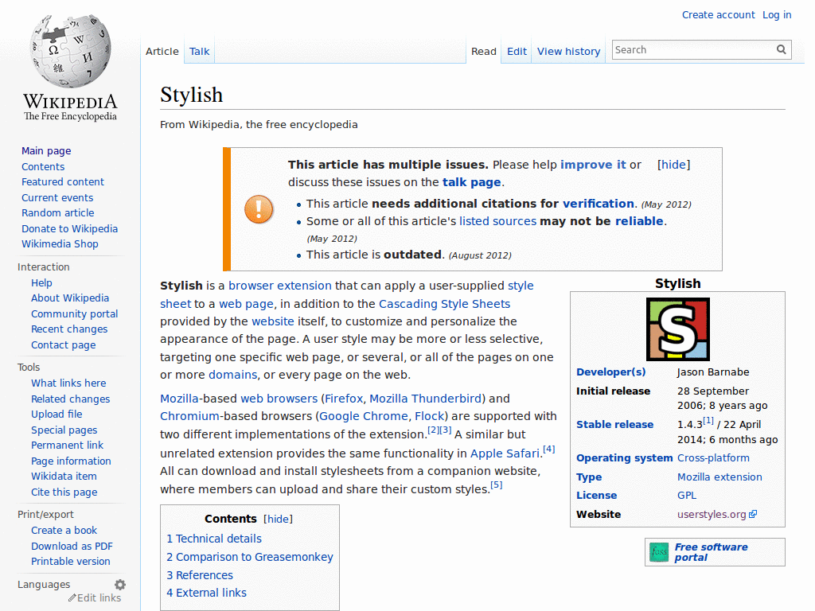The width and height of the screenshot is (815, 611).
Task: Open Contents sidebar link
Action: point(43,167)
